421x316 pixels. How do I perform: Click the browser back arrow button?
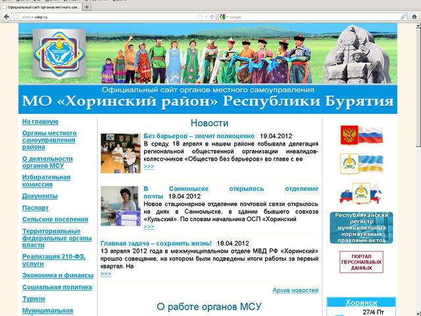(6, 17)
